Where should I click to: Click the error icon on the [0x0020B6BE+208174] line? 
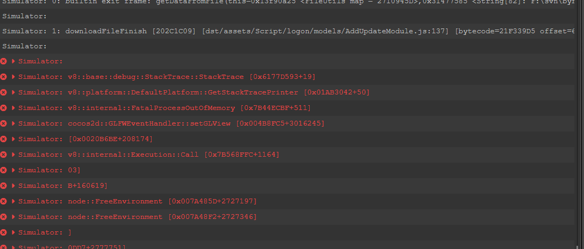point(4,140)
